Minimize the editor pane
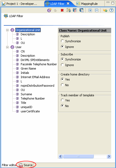Image resolution: width=116 pixels, height=168 pixels. point(108,2)
